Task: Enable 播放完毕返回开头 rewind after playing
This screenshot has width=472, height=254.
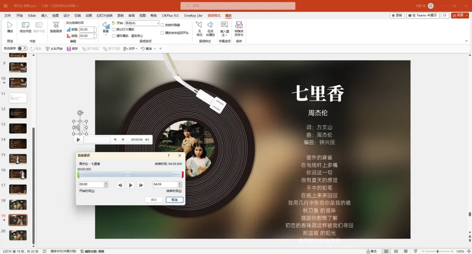Action: pos(163,33)
